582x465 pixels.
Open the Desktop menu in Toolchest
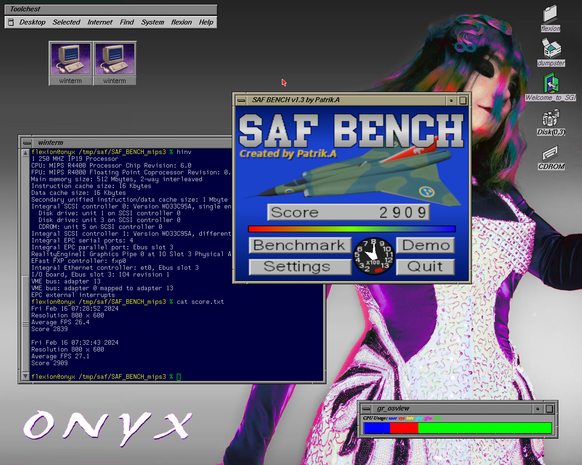click(x=32, y=22)
